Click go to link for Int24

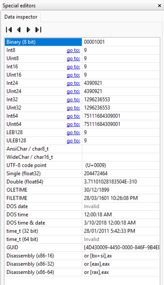coord(73,83)
